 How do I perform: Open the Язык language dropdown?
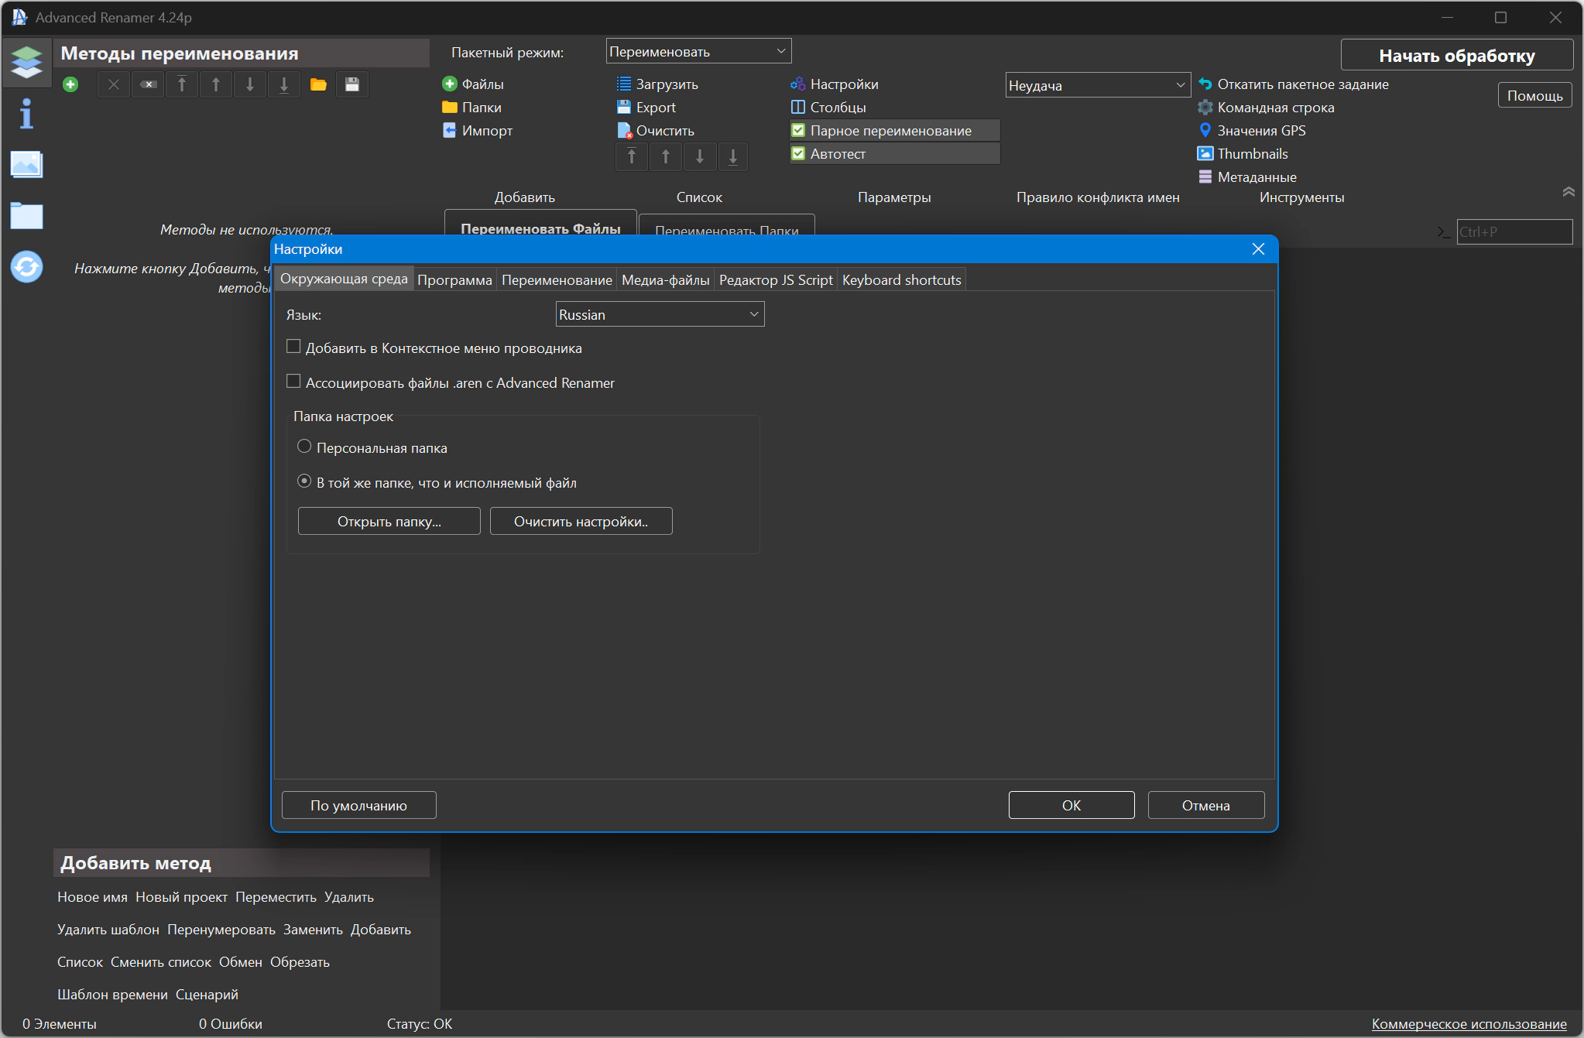click(x=660, y=314)
